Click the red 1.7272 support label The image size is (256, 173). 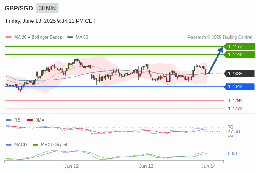(235, 109)
